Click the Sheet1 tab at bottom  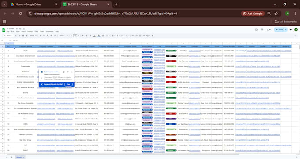point(20,157)
